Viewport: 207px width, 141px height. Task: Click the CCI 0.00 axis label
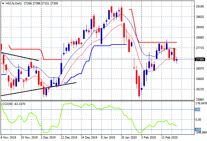(x=198, y=120)
